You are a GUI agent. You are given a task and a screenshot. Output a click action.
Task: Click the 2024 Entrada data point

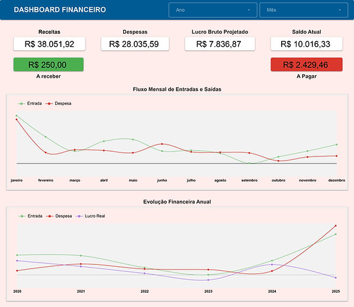click(272, 261)
